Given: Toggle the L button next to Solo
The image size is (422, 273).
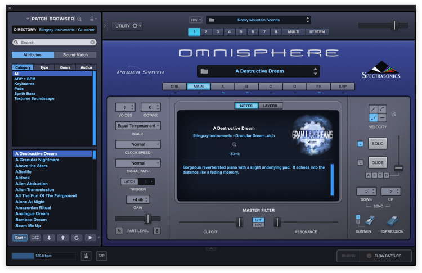Looking at the screenshot, I should click(360, 144).
